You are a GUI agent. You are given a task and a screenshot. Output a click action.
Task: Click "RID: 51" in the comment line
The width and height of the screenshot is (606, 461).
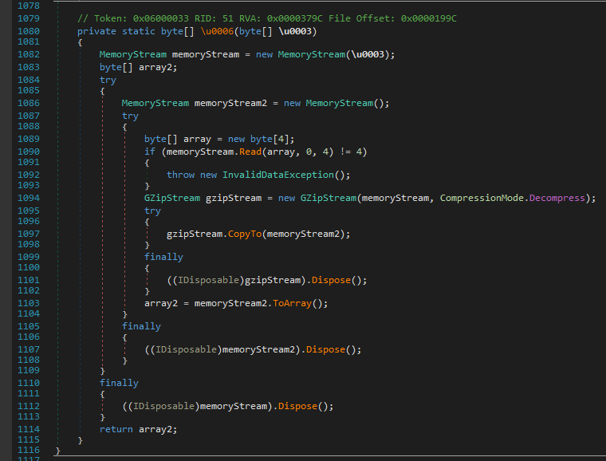[214, 18]
